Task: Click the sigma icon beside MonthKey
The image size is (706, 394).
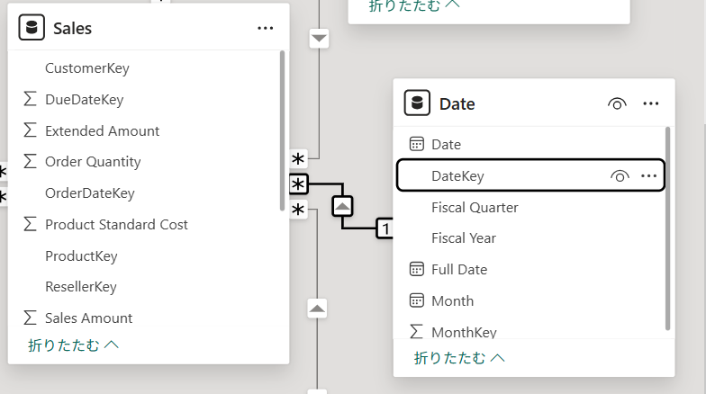Action: 416,331
